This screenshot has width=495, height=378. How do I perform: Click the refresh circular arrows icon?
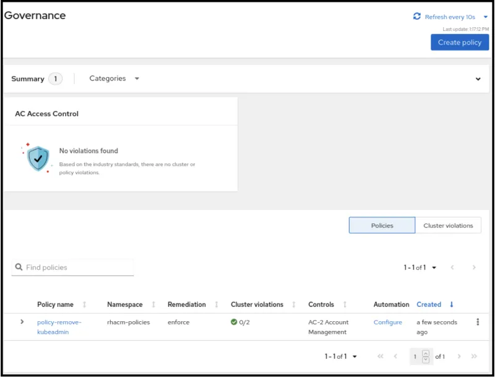point(416,17)
